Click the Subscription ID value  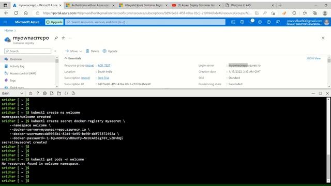point(124,84)
